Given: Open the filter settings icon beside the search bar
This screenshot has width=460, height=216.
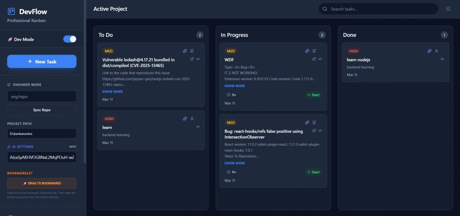Looking at the screenshot, I should click(448, 9).
